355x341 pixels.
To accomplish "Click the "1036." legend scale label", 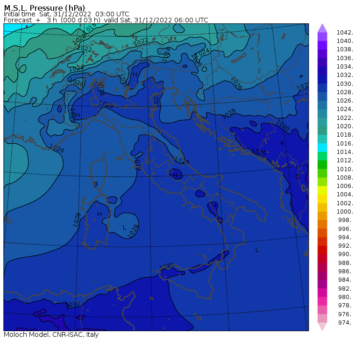I will pyautogui.click(x=345, y=58).
